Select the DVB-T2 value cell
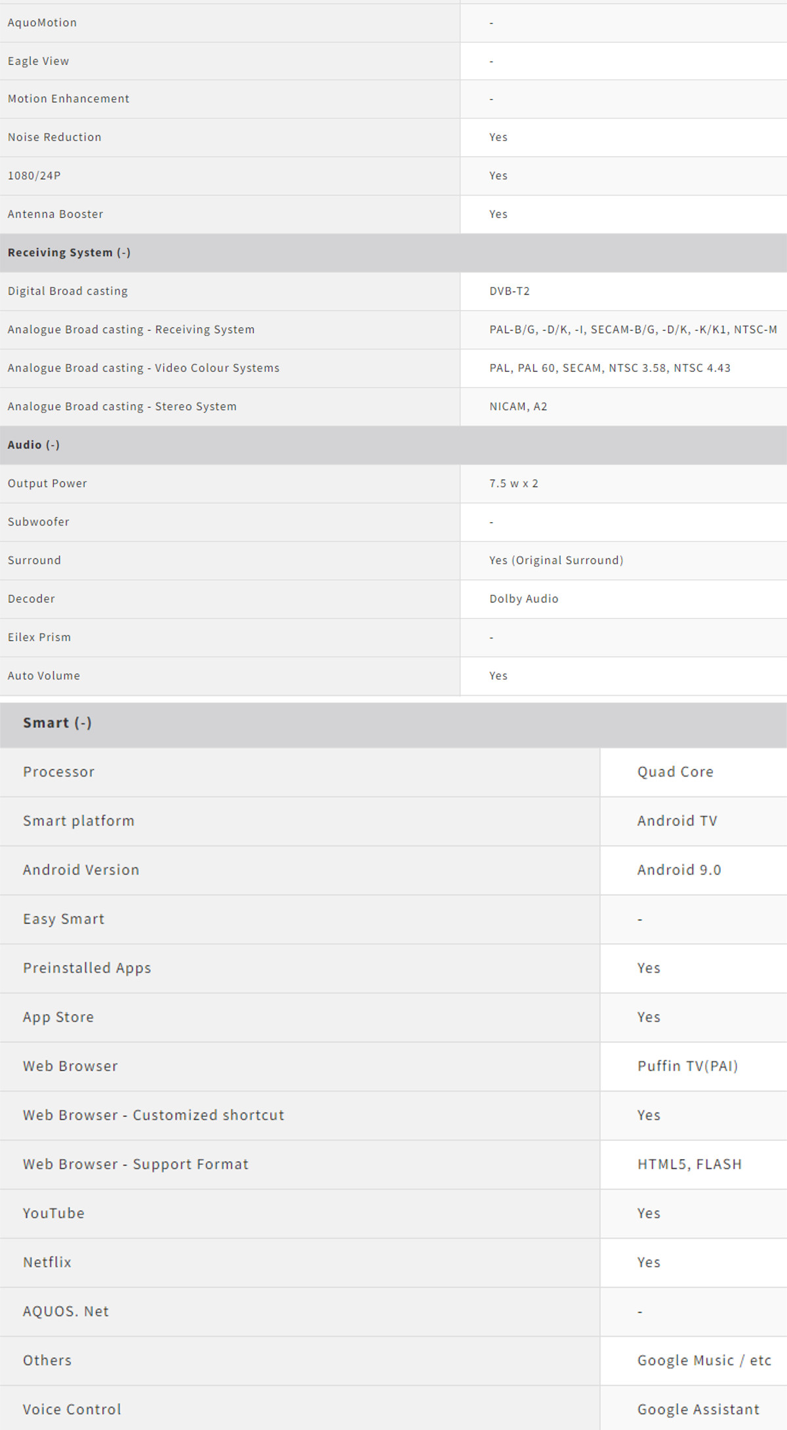 point(510,291)
